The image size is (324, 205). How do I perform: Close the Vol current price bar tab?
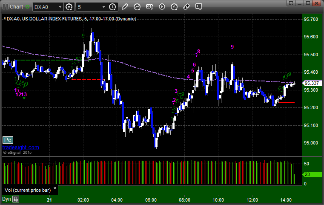coord(55,188)
